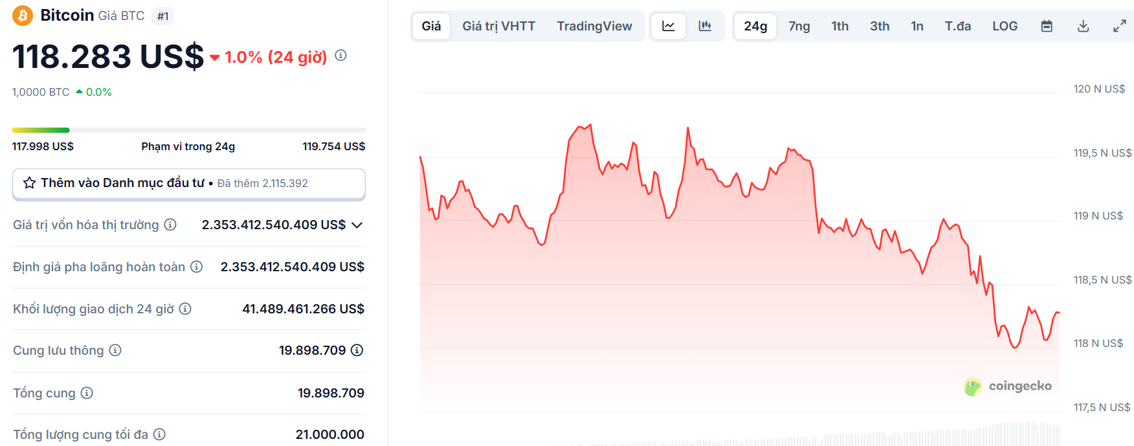Click the 41.489.461.266 US$ volume value
1134x446 pixels.
[x=304, y=309]
